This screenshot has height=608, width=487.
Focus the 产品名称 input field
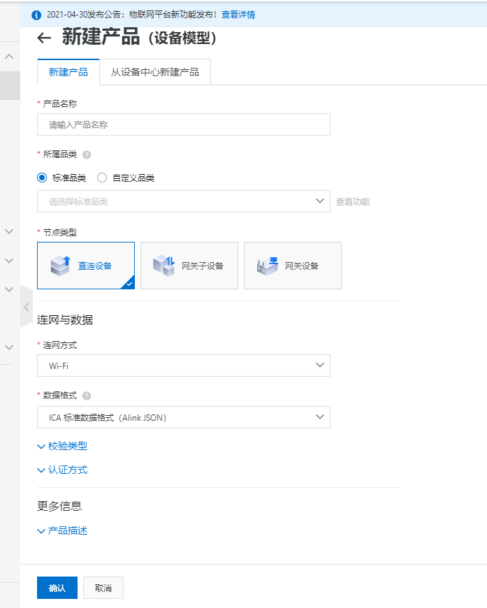pyautogui.click(x=184, y=124)
